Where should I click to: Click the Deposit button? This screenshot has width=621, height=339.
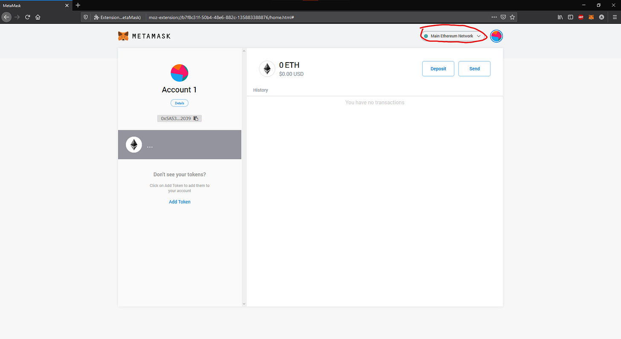pyautogui.click(x=438, y=69)
